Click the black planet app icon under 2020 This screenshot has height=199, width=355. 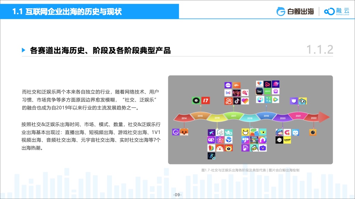(x=279, y=140)
